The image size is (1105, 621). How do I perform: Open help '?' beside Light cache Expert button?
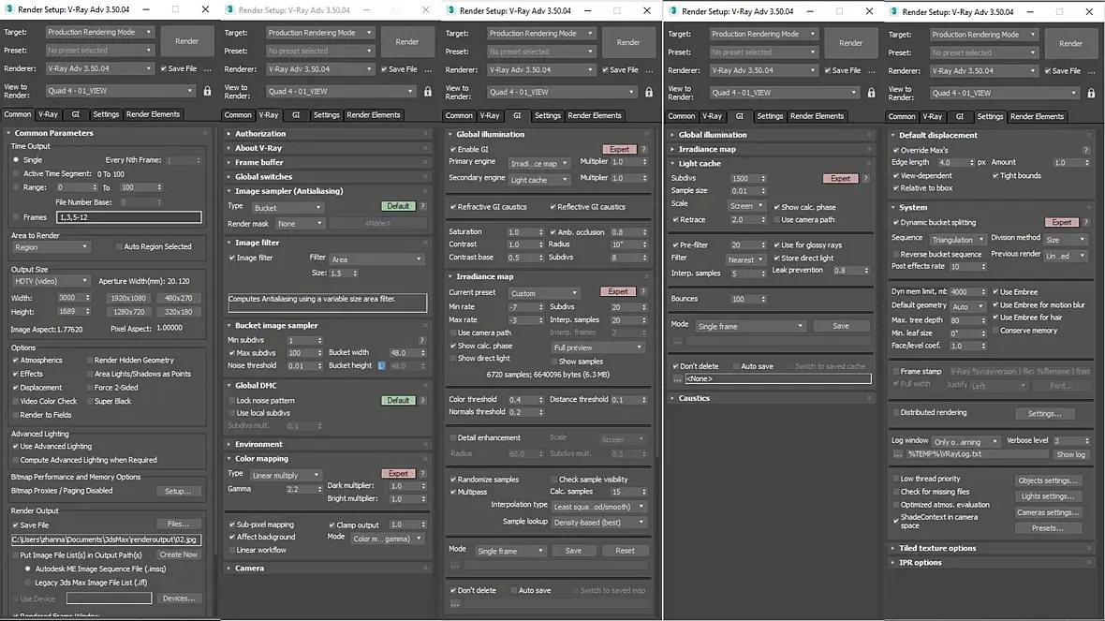(x=866, y=178)
